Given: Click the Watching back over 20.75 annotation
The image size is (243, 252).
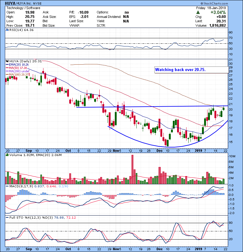Looking at the screenshot, I should (180, 70).
